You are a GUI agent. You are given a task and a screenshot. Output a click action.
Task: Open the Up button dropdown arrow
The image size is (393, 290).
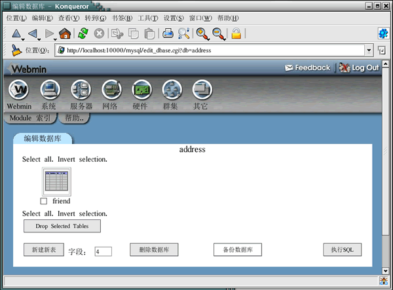pos(23,39)
